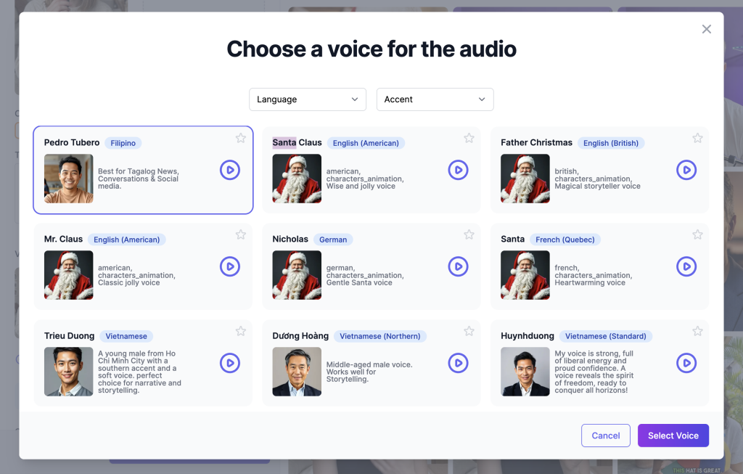Open the Language dropdown

point(308,99)
